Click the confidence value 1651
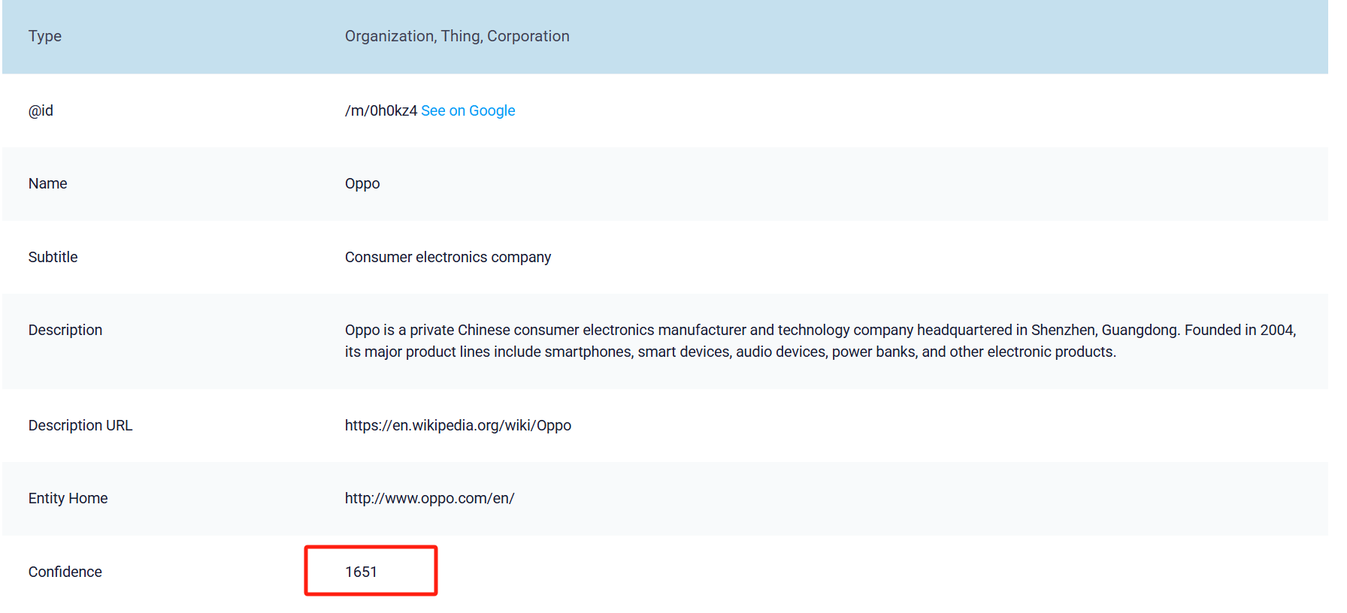The width and height of the screenshot is (1347, 613). pos(361,572)
